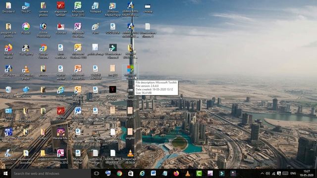
Task: Open Google Chrome from the taskbar
Action: coord(119,174)
